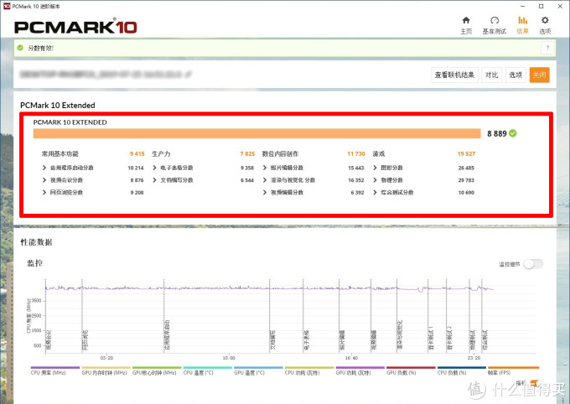Click the 应用程序启动 marker in chart
Screen dimensions: 570x404
coord(167,335)
